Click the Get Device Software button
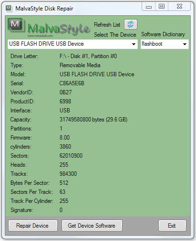 click(x=92, y=226)
